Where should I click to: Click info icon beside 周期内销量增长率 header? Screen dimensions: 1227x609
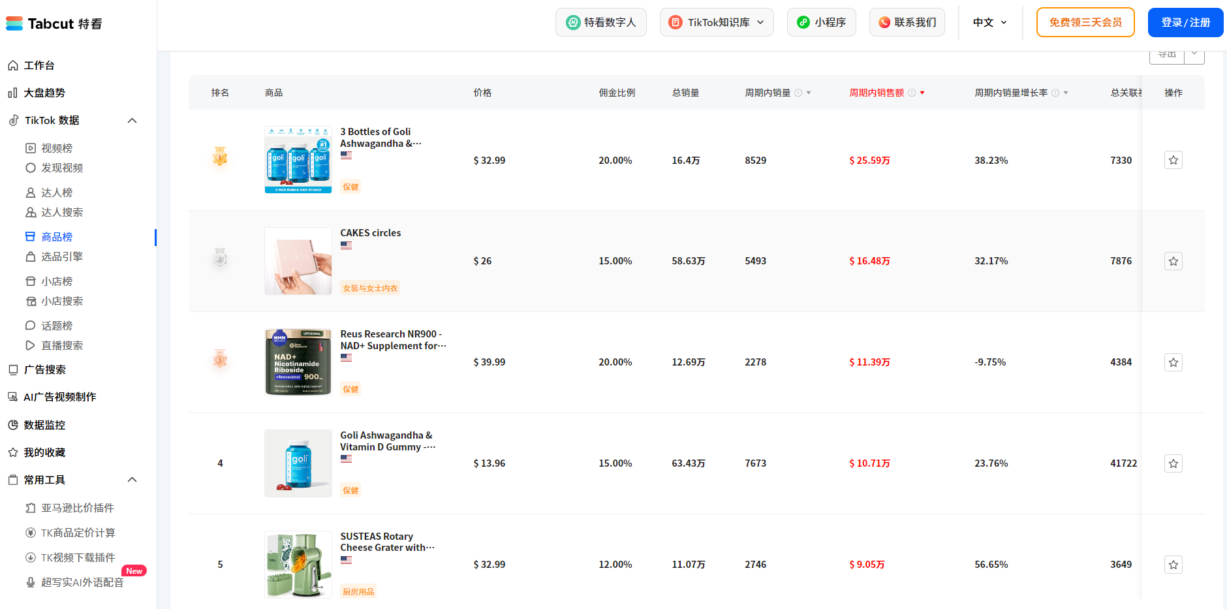click(1055, 93)
